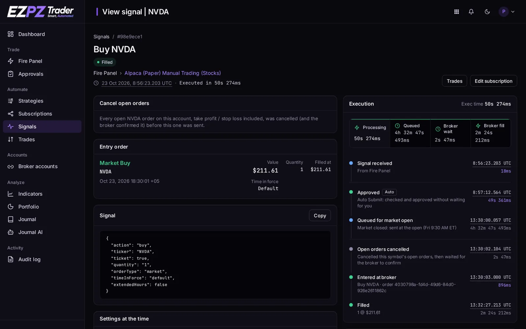Open the profile P avatar menu
Viewport: 526px width, 329px height.
click(507, 12)
